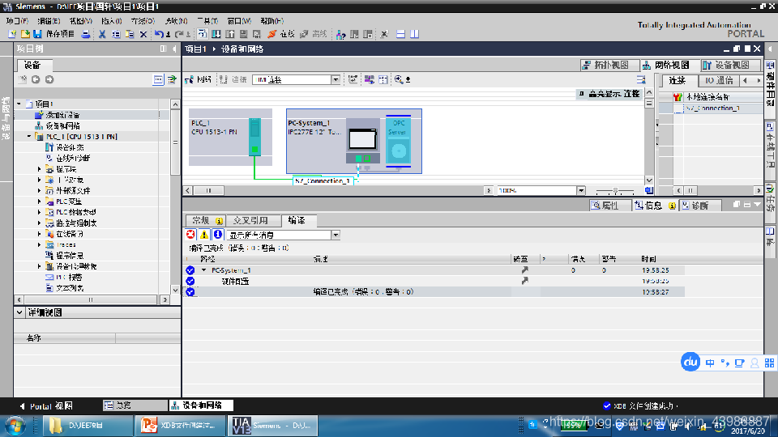Screen dimensions: 778x437
Task: Click the Cut scissors icon
Action: [102, 34]
